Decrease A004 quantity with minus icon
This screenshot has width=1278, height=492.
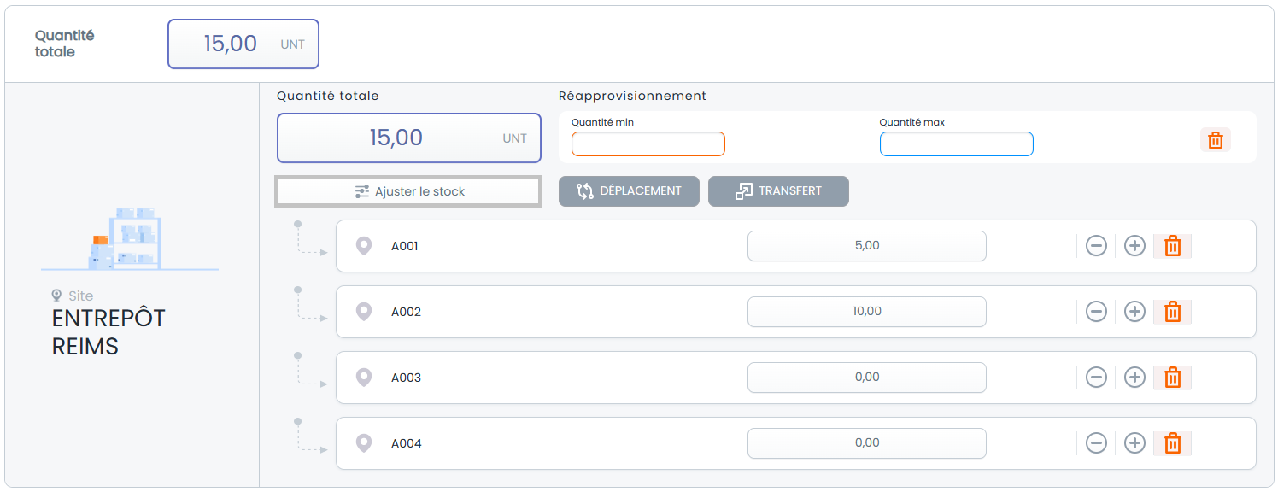[1096, 443]
